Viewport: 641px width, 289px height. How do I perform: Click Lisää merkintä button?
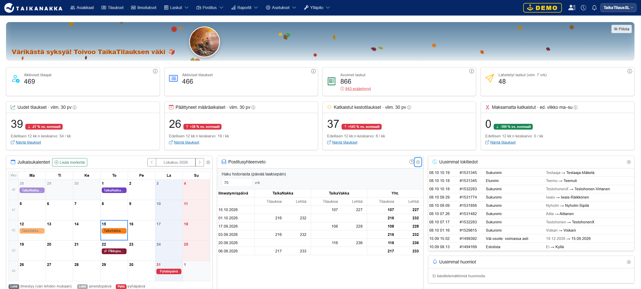click(x=70, y=162)
